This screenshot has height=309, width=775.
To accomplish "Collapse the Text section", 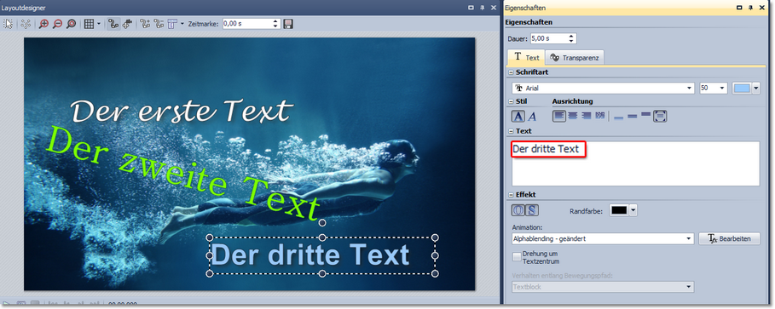I will click(511, 131).
